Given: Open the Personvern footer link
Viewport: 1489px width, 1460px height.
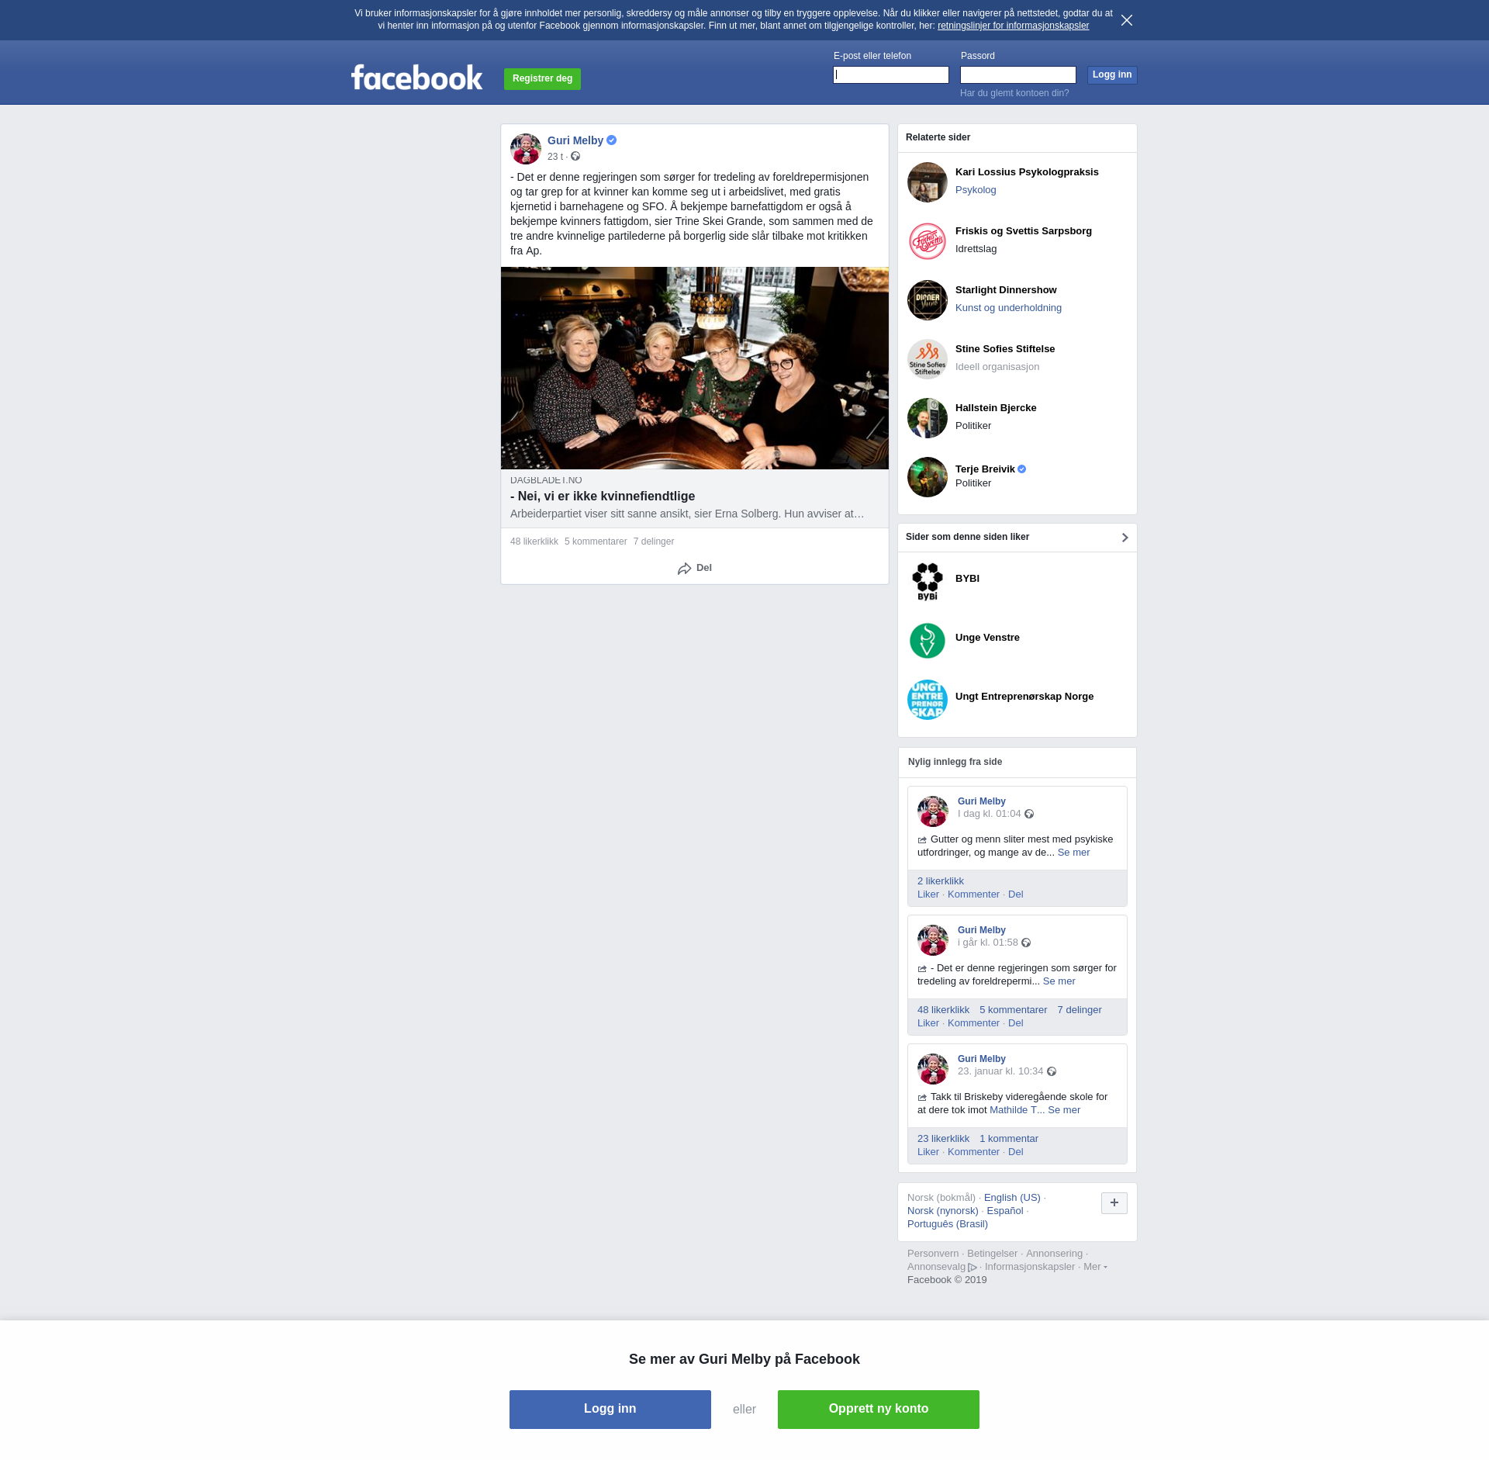Looking at the screenshot, I should [x=933, y=1254].
